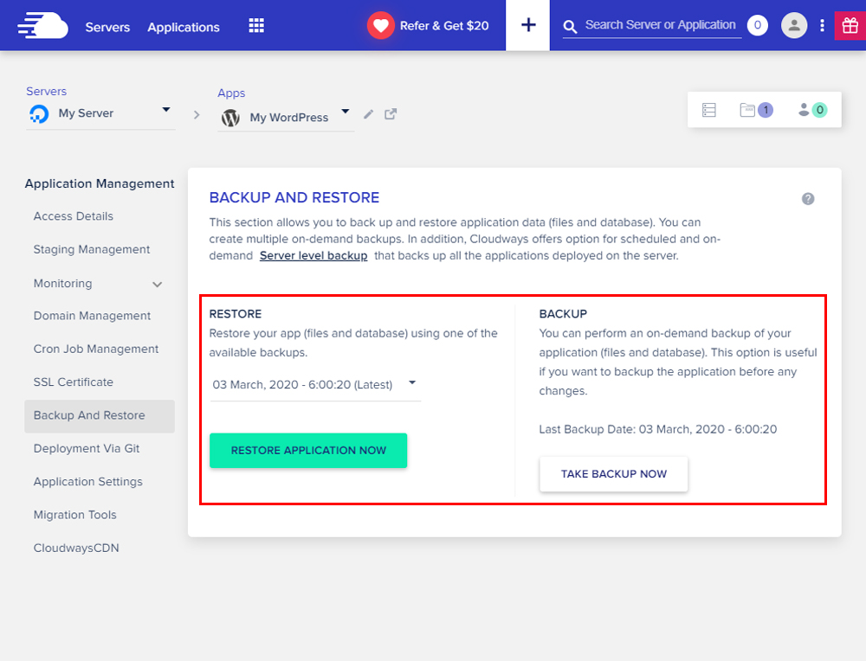Open Backup and Restore help icon
The height and width of the screenshot is (661, 866).
pyautogui.click(x=808, y=199)
